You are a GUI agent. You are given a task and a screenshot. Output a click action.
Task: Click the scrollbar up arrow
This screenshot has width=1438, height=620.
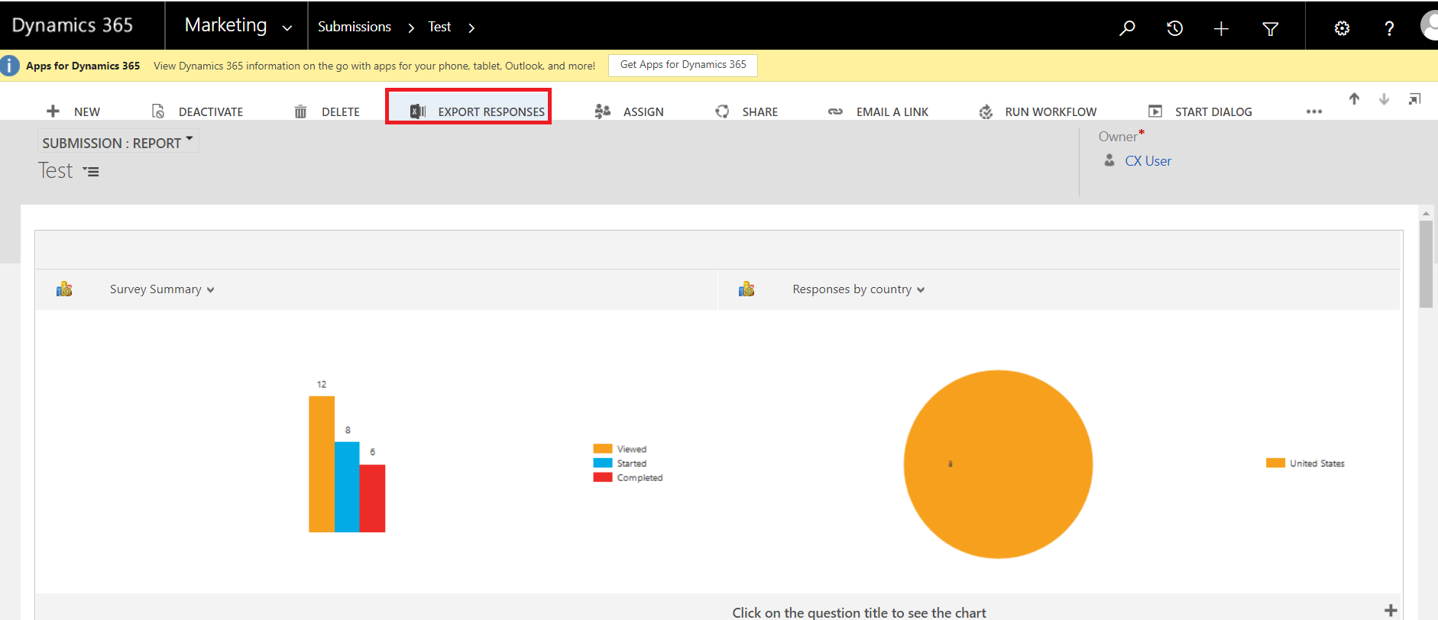point(1426,213)
